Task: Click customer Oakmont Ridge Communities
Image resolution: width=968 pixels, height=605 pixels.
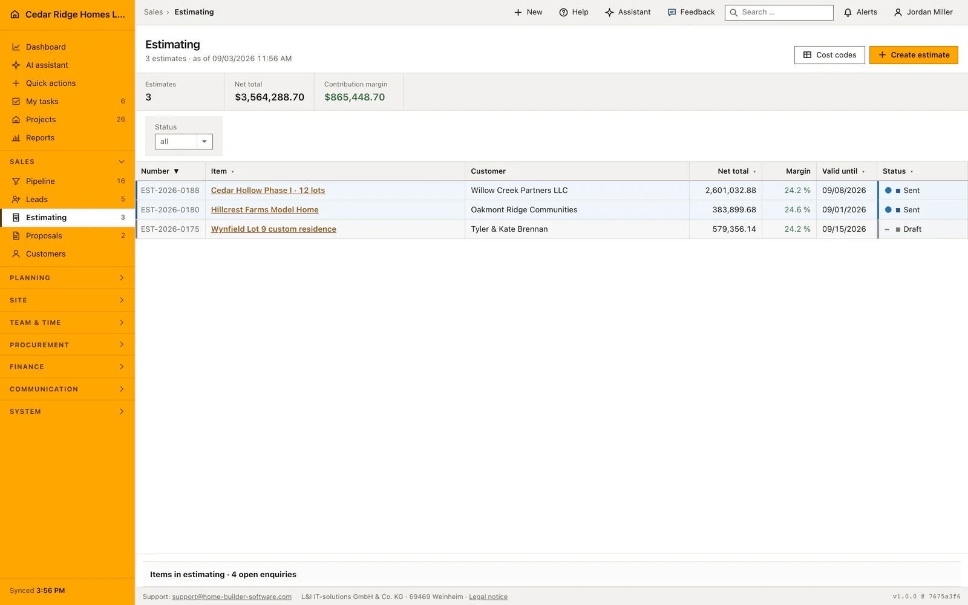Action: 524,209
